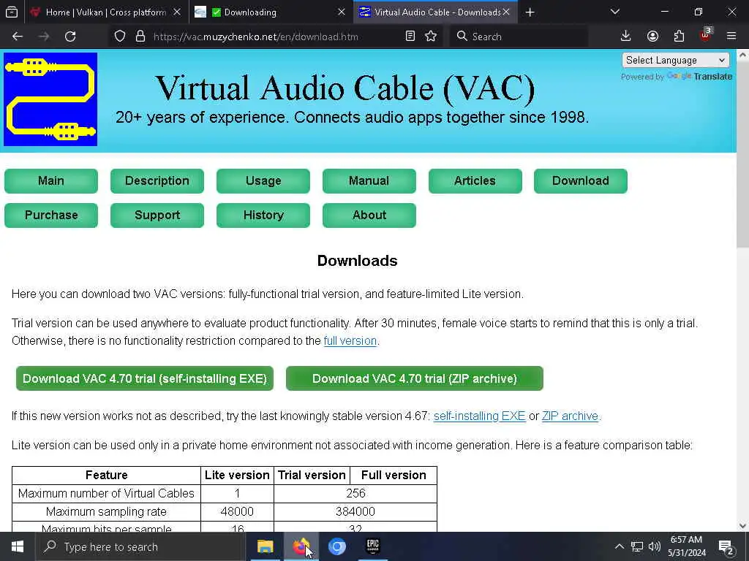Launch Epic Games from the taskbar
749x561 pixels.
click(x=372, y=546)
